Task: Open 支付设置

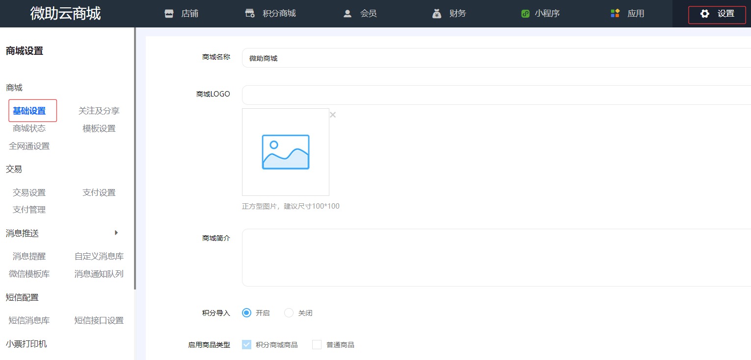Action: [99, 192]
